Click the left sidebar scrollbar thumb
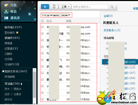 pos(34,85)
